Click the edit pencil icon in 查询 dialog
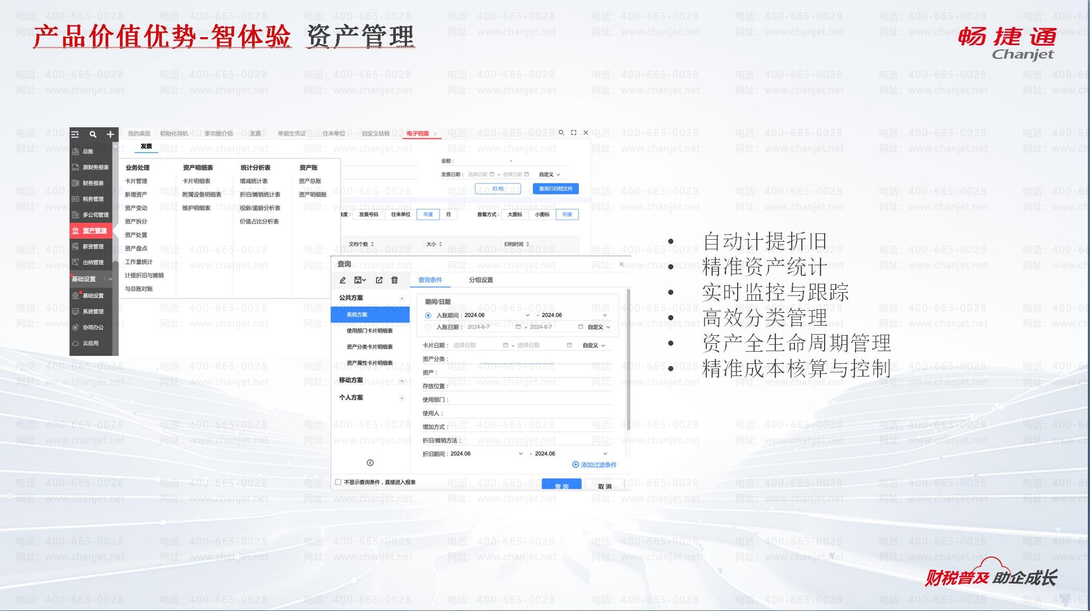The height and width of the screenshot is (611, 1090). [x=343, y=280]
